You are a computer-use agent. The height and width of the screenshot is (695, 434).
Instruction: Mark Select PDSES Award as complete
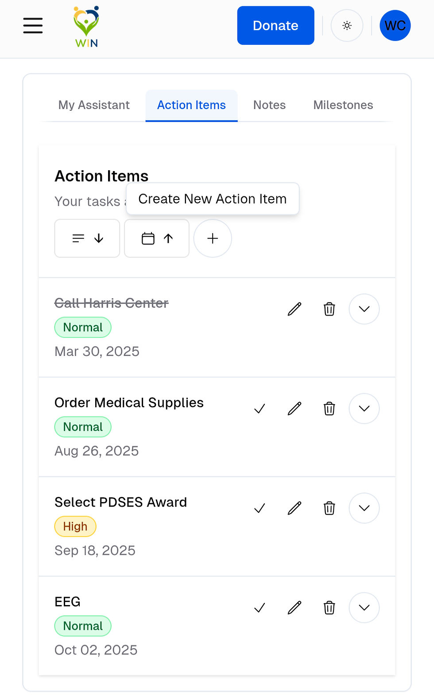[260, 508]
